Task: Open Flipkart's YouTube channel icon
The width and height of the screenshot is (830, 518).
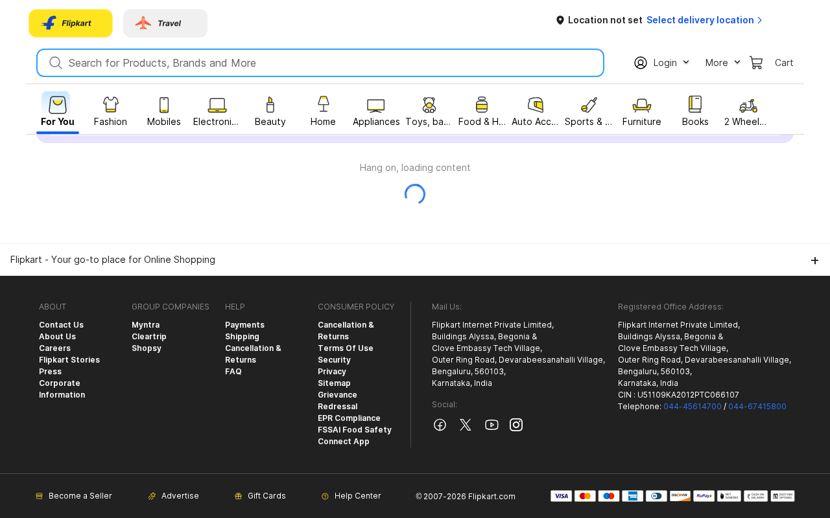Action: point(492,425)
